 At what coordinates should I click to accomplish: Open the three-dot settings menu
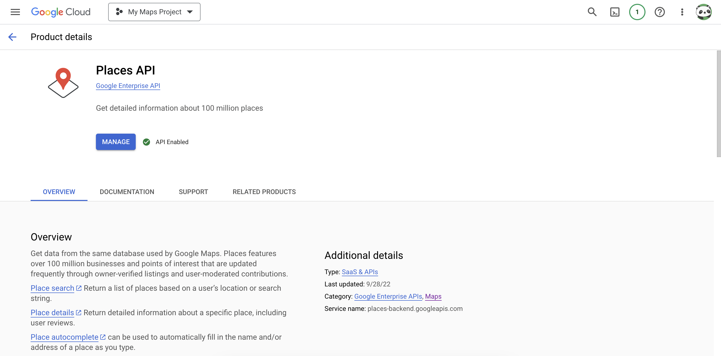click(x=682, y=12)
